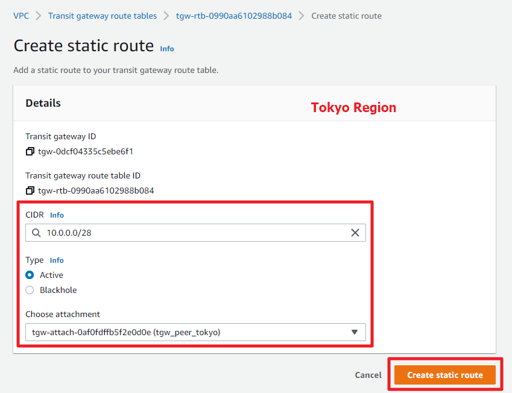Open Info link next to page title

coord(167,49)
